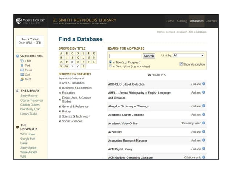The image size is (232, 174).
Task: Click the Wake Forest University logo
Action: coord(30,21)
